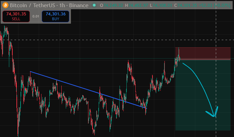Image resolution: width=234 pixels, height=137 pixels.
Task: Click the blue BUY 74,301.36 button
Action: [56, 16]
